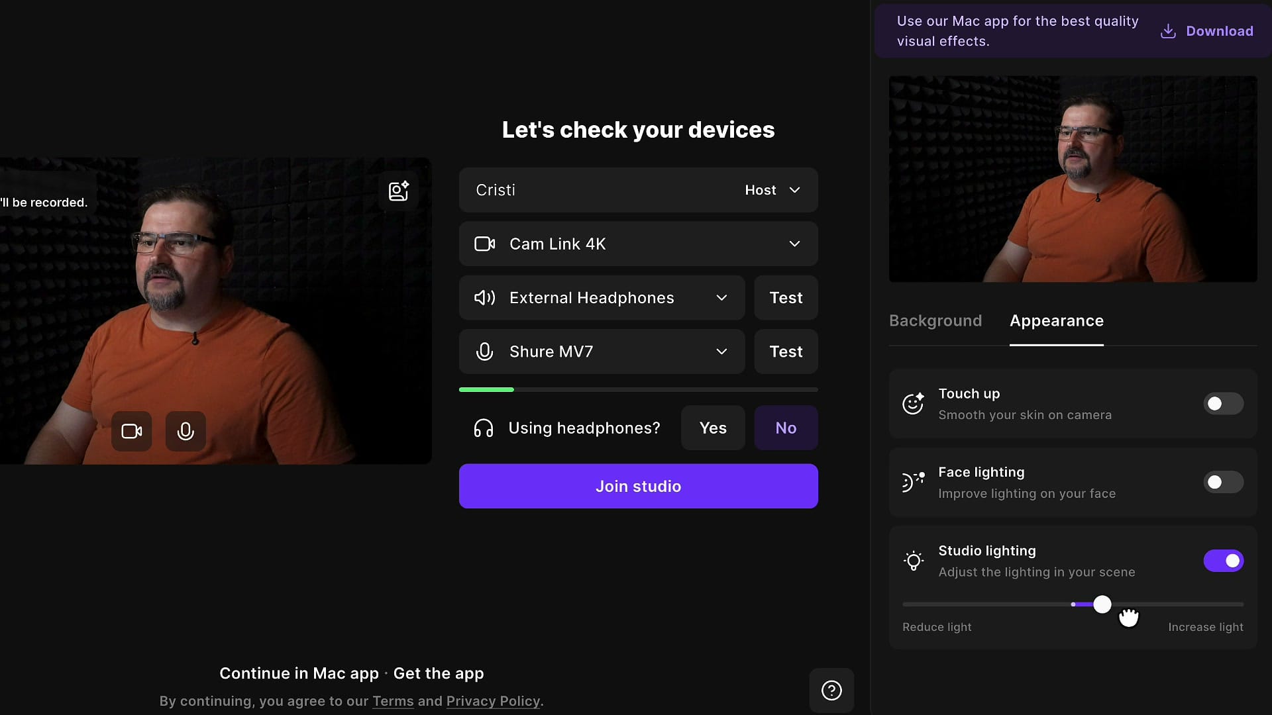Open the Host role dropdown

click(772, 190)
